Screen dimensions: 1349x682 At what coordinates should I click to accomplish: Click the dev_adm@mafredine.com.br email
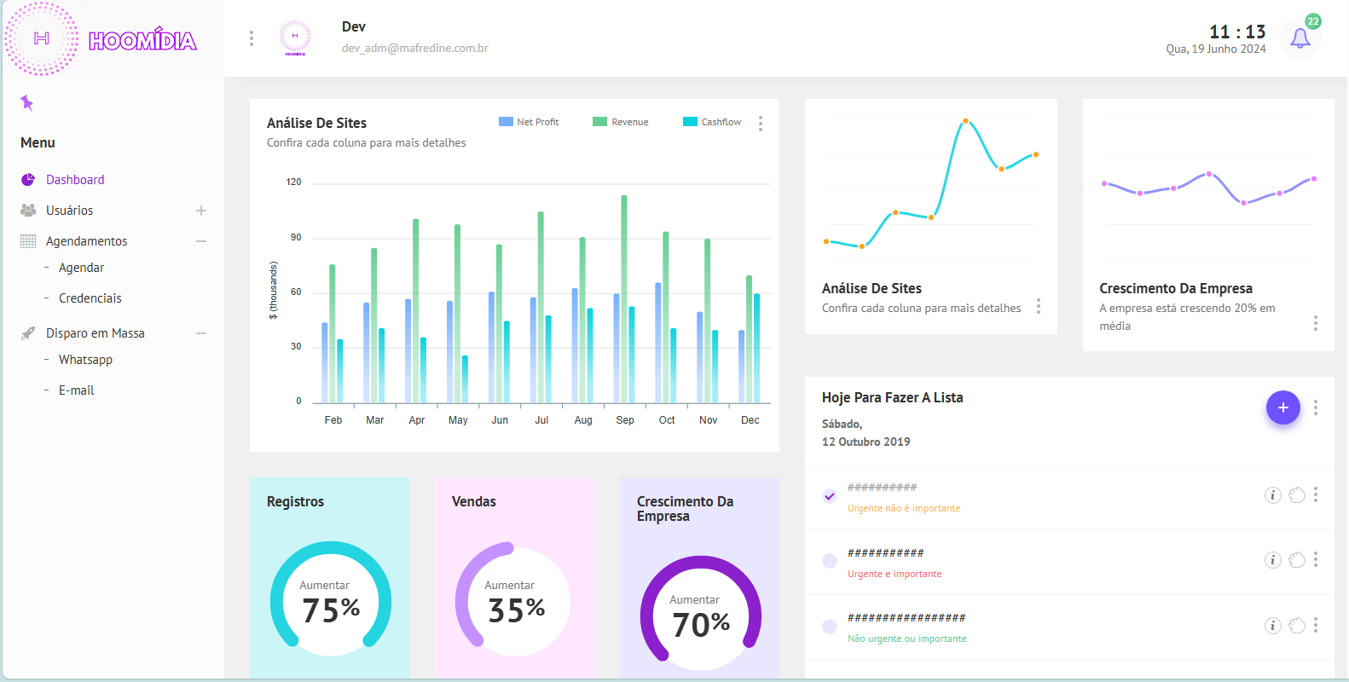pyautogui.click(x=415, y=49)
